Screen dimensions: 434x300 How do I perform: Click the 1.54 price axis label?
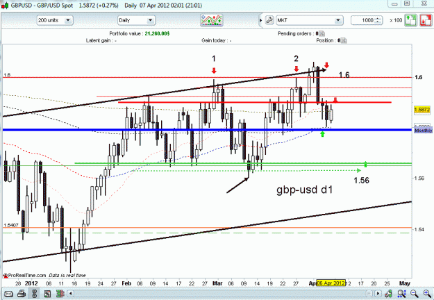point(419,229)
